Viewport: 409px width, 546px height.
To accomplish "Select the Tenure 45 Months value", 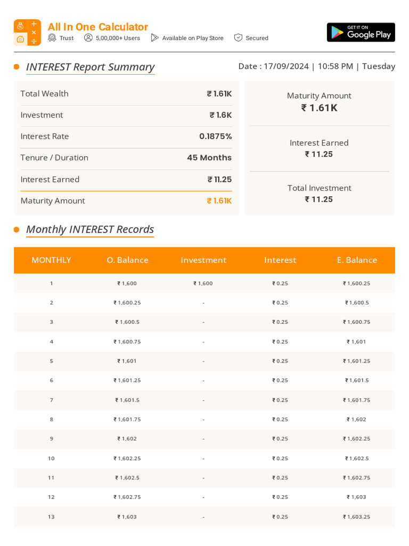I will [x=209, y=158].
